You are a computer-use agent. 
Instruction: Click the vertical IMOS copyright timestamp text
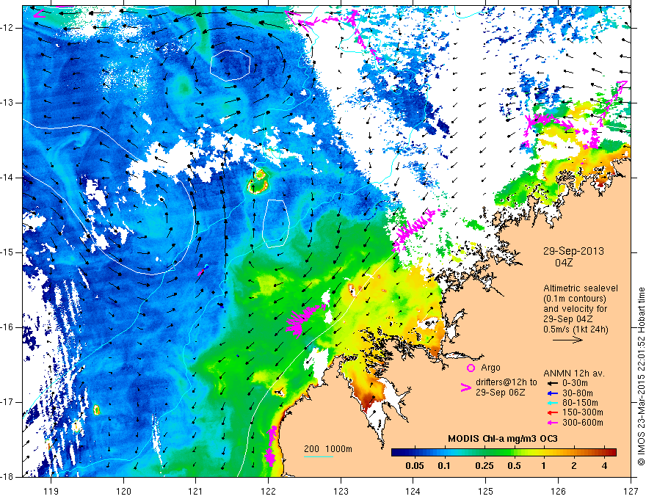[x=641, y=378]
